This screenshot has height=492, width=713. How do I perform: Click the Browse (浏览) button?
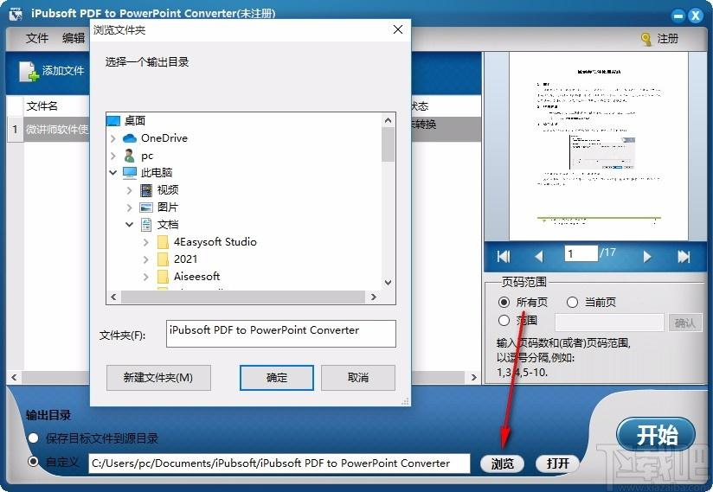503,463
